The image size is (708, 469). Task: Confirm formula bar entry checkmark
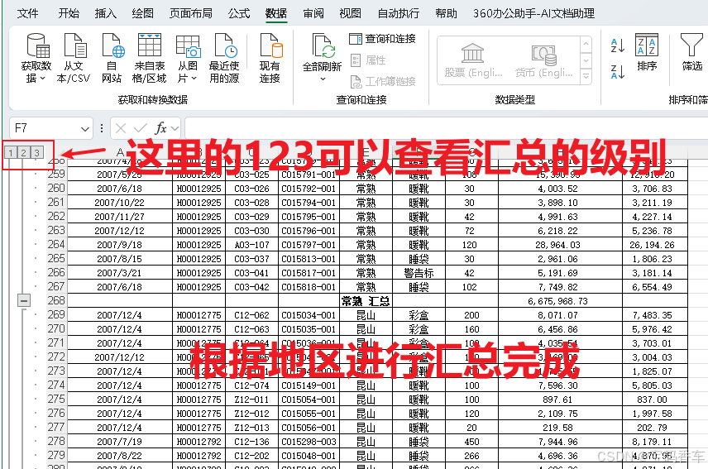point(141,129)
